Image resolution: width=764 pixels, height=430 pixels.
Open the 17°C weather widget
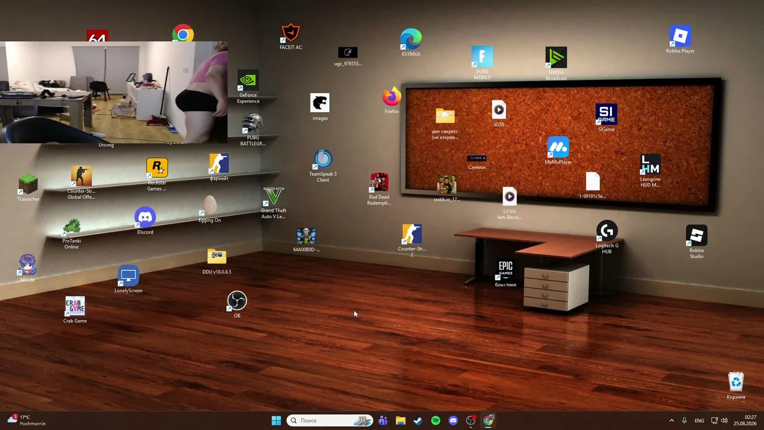(27, 420)
